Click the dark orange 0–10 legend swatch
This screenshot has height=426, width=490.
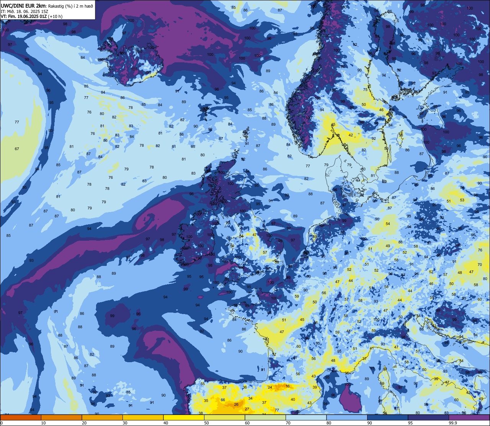coord(20,417)
